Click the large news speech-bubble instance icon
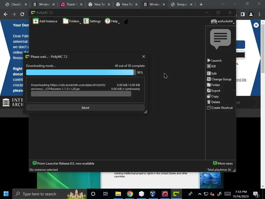The height and width of the screenshot is (199, 265). click(x=220, y=39)
